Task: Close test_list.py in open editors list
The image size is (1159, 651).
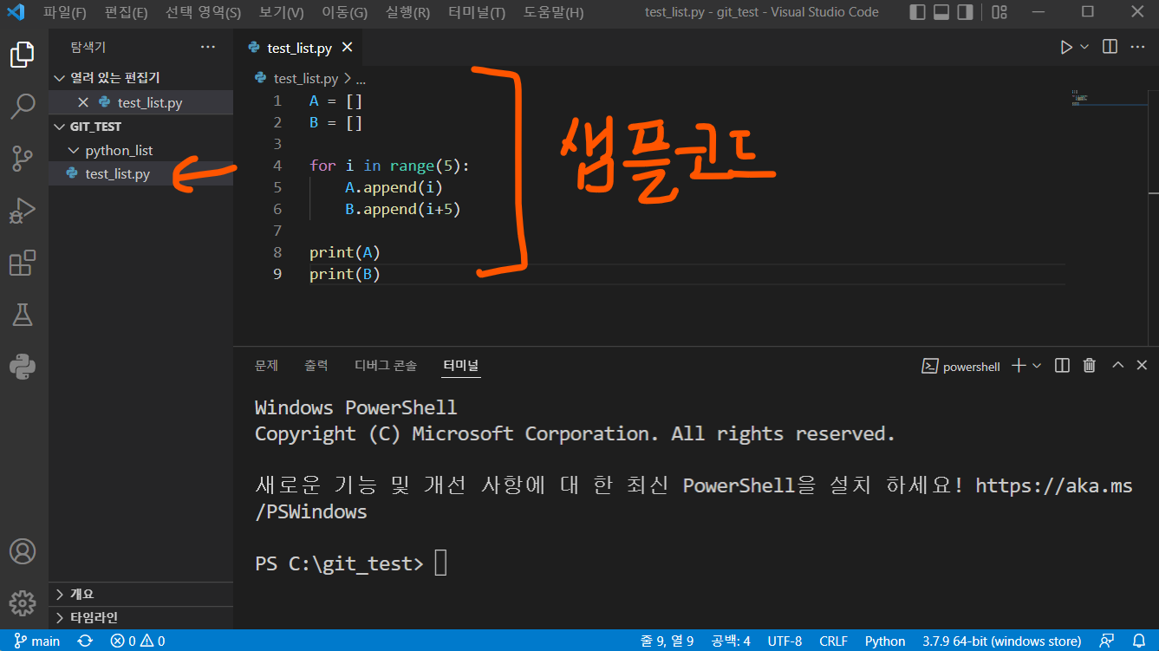Action: pyautogui.click(x=83, y=102)
